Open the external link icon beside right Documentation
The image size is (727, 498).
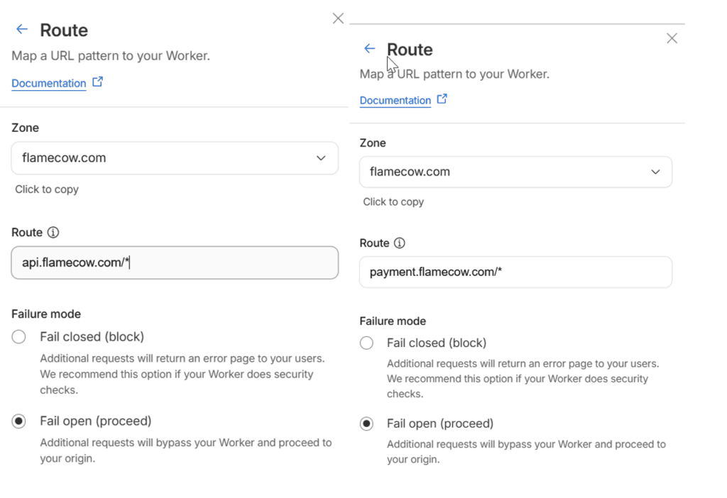pos(442,100)
